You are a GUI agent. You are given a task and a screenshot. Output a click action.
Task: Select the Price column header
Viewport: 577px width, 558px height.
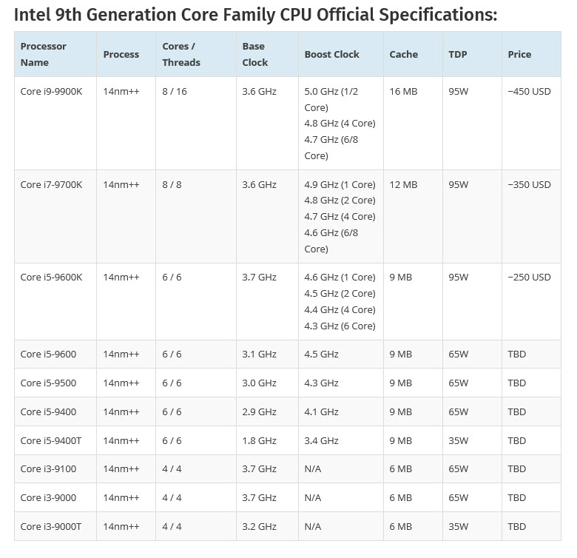click(519, 54)
